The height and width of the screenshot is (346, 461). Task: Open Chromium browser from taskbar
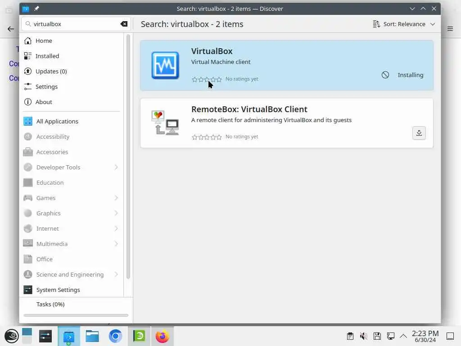(x=115, y=336)
